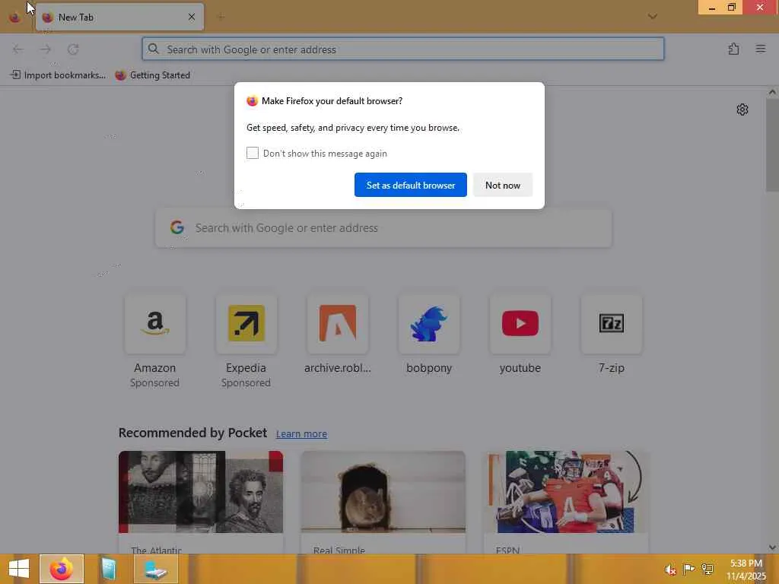Open Import bookmarks bookmark item
Viewport: 779px width, 584px height.
58,75
